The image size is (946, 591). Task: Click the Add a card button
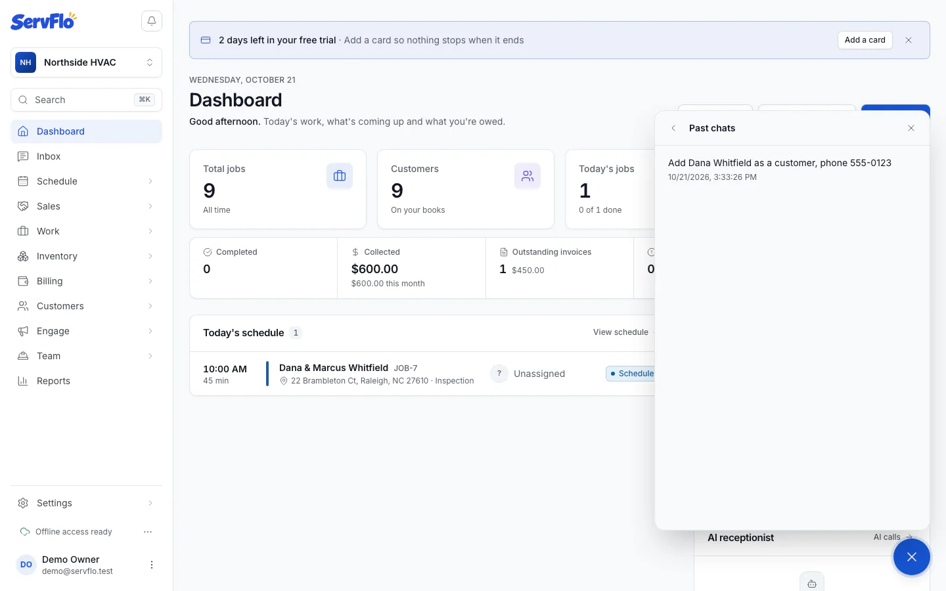[865, 40]
